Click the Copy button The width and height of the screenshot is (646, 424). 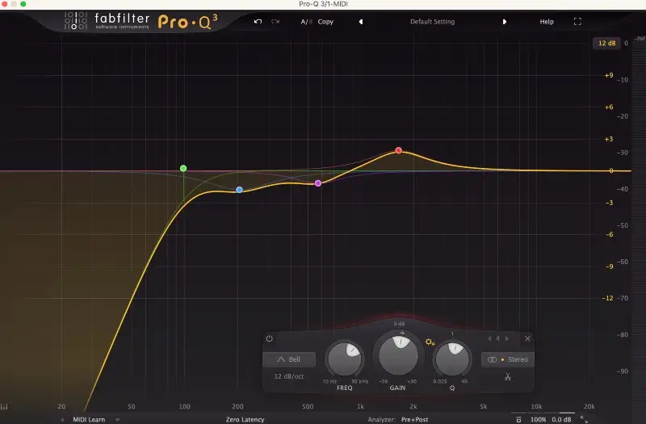[325, 22]
